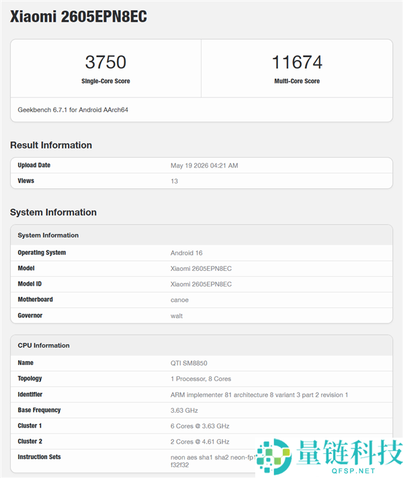The height and width of the screenshot is (478, 403).
Task: Click the Views label
Action: coord(26,181)
